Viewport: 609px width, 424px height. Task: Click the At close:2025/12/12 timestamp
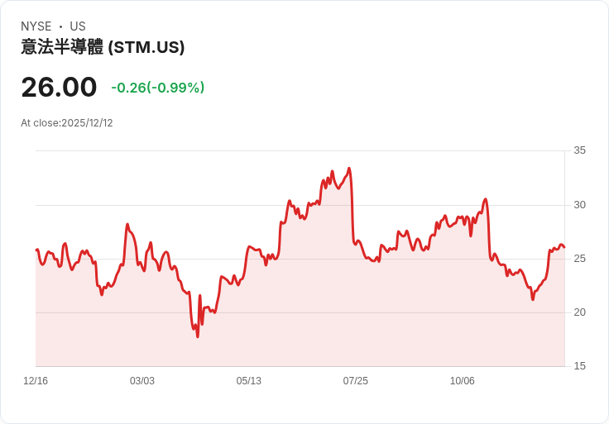pos(67,123)
